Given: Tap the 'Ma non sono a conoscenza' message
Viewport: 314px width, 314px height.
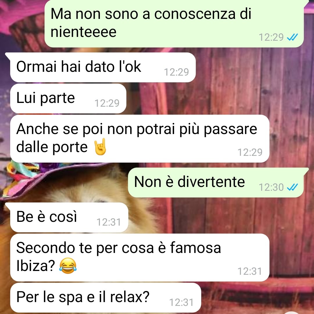Looking at the screenshot, I should click(x=174, y=23).
